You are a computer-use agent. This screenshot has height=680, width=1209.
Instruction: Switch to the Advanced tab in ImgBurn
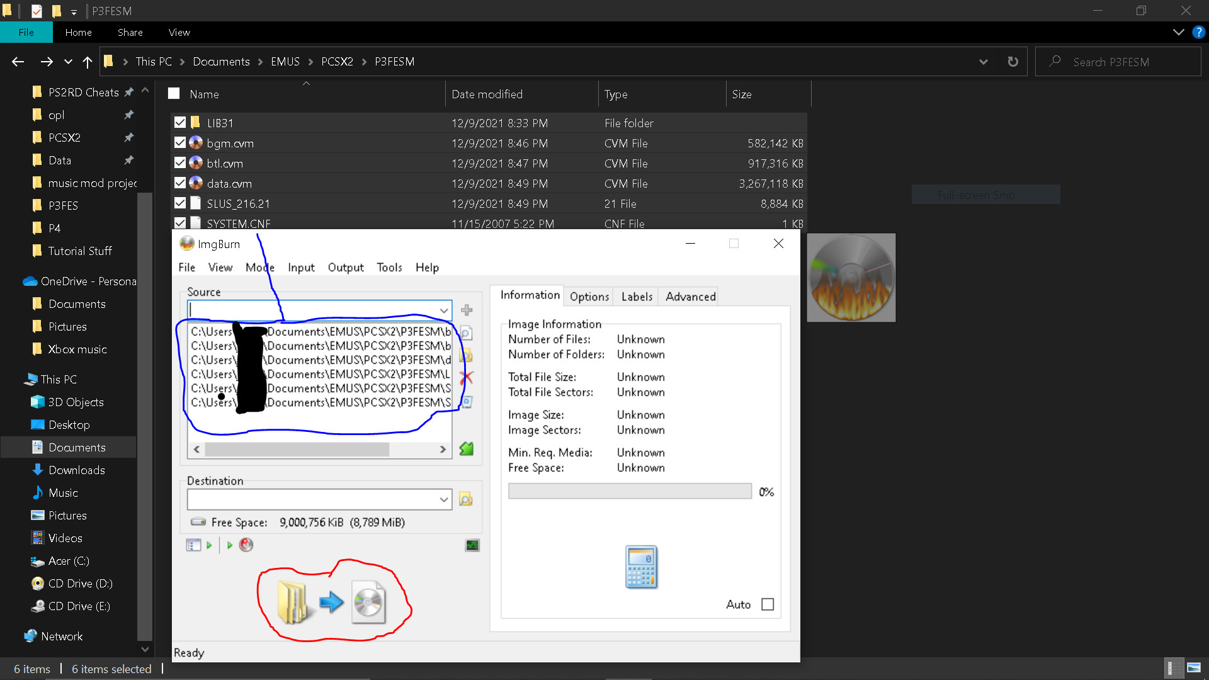690,297
